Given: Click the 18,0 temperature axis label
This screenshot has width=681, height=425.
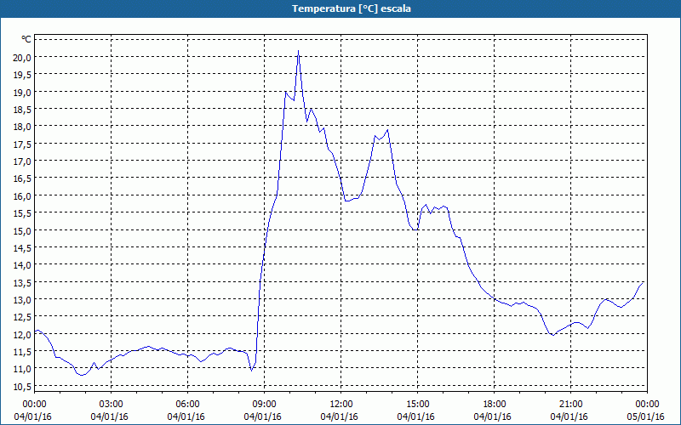Looking at the screenshot, I should [x=23, y=127].
